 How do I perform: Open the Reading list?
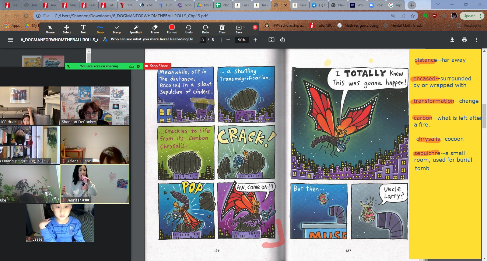pos(470,25)
